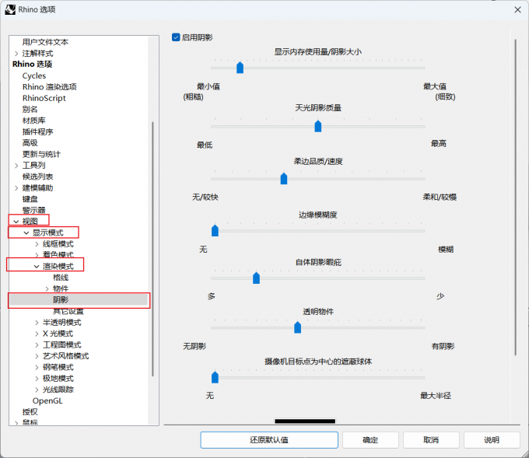529x458 pixels.
Task: Collapse the 显示模式 tree node
Action: pyautogui.click(x=26, y=232)
